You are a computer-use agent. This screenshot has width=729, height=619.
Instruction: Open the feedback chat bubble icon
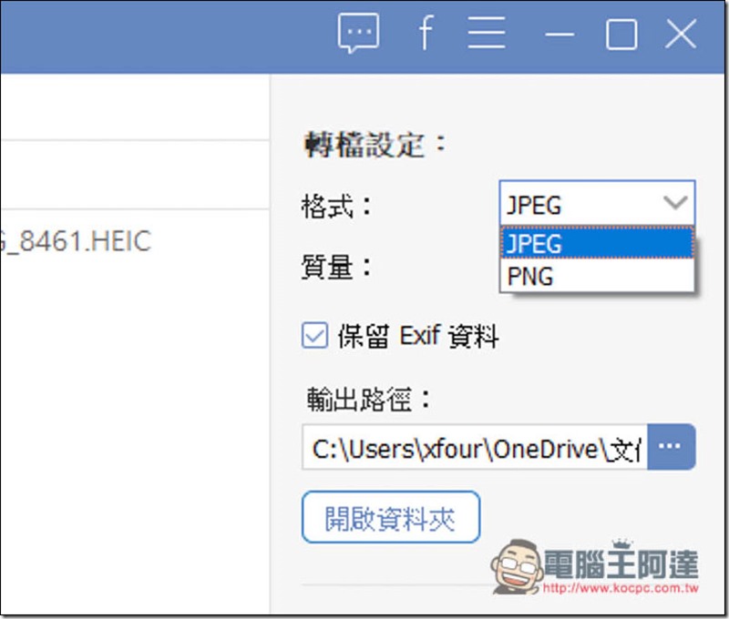(x=358, y=33)
